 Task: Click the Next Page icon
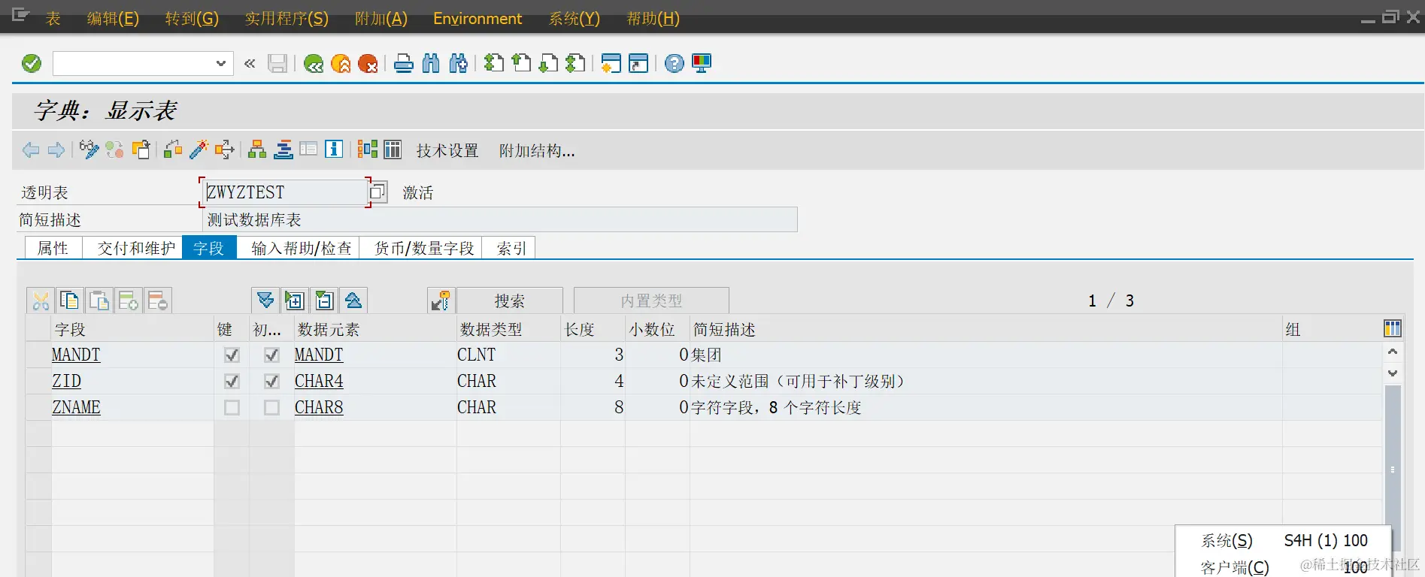pos(548,64)
